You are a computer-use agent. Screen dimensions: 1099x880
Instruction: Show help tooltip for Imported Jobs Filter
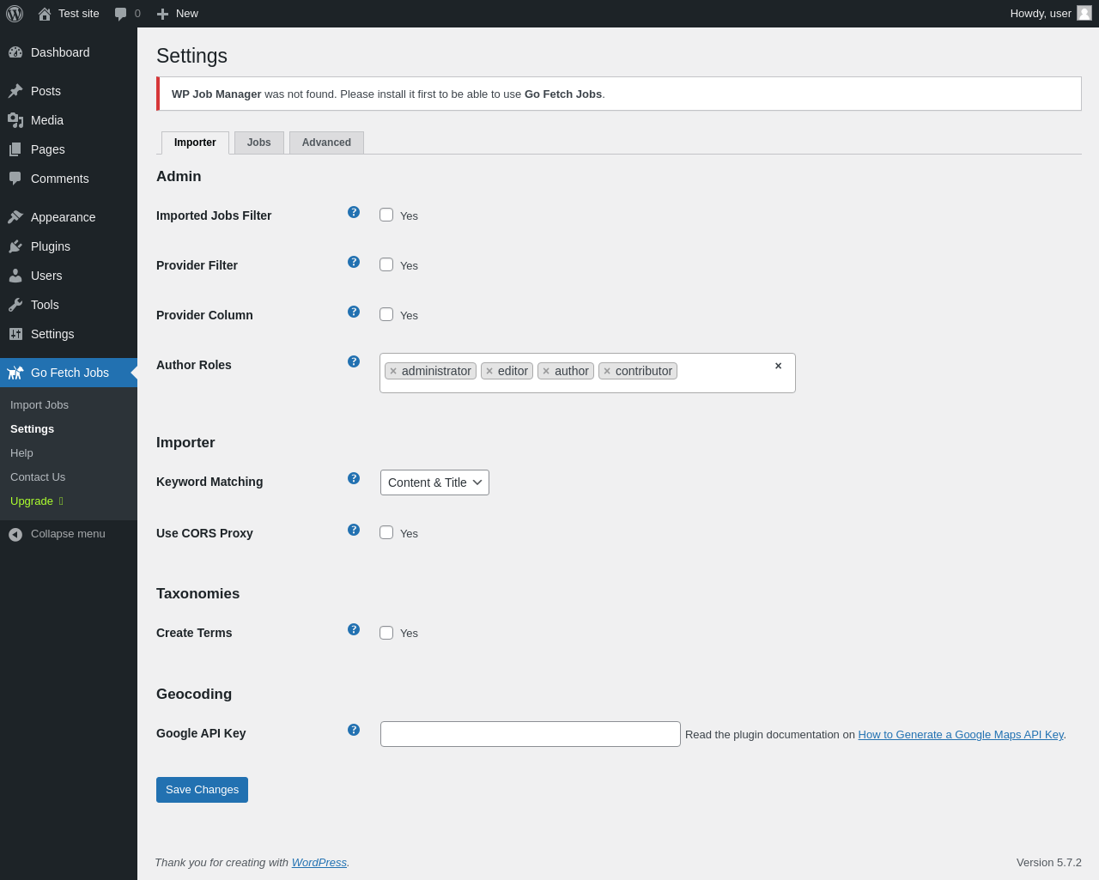[354, 212]
